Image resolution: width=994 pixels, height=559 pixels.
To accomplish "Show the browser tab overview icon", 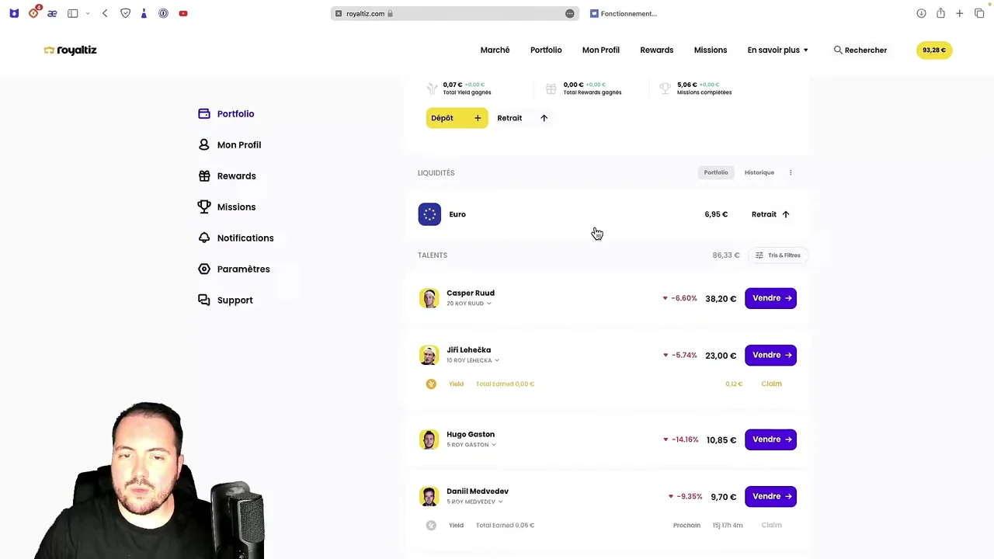I will (x=979, y=13).
